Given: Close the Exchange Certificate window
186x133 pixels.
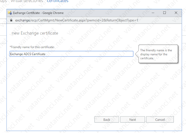Looking at the screenshot, I should click(x=176, y=13).
